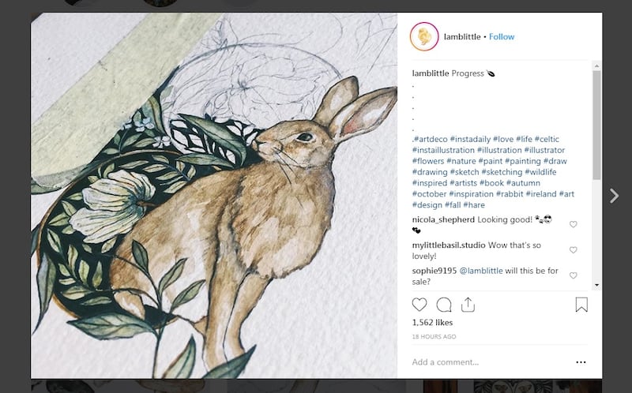This screenshot has height=393, width=632.
Task: Open the #illustrator hashtag
Action: point(544,150)
